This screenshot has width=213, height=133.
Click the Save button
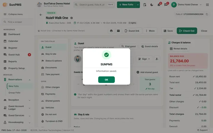(168, 31)
